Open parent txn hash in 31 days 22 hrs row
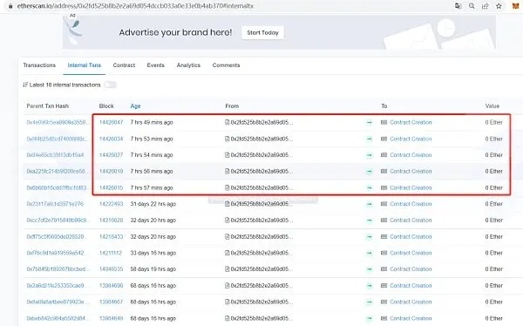This screenshot has height=326, width=523. coord(55,204)
